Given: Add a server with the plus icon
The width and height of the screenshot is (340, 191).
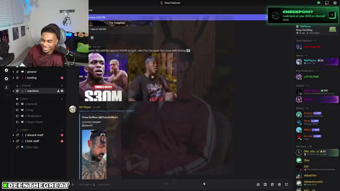Looking at the screenshot, I should 6,70.
